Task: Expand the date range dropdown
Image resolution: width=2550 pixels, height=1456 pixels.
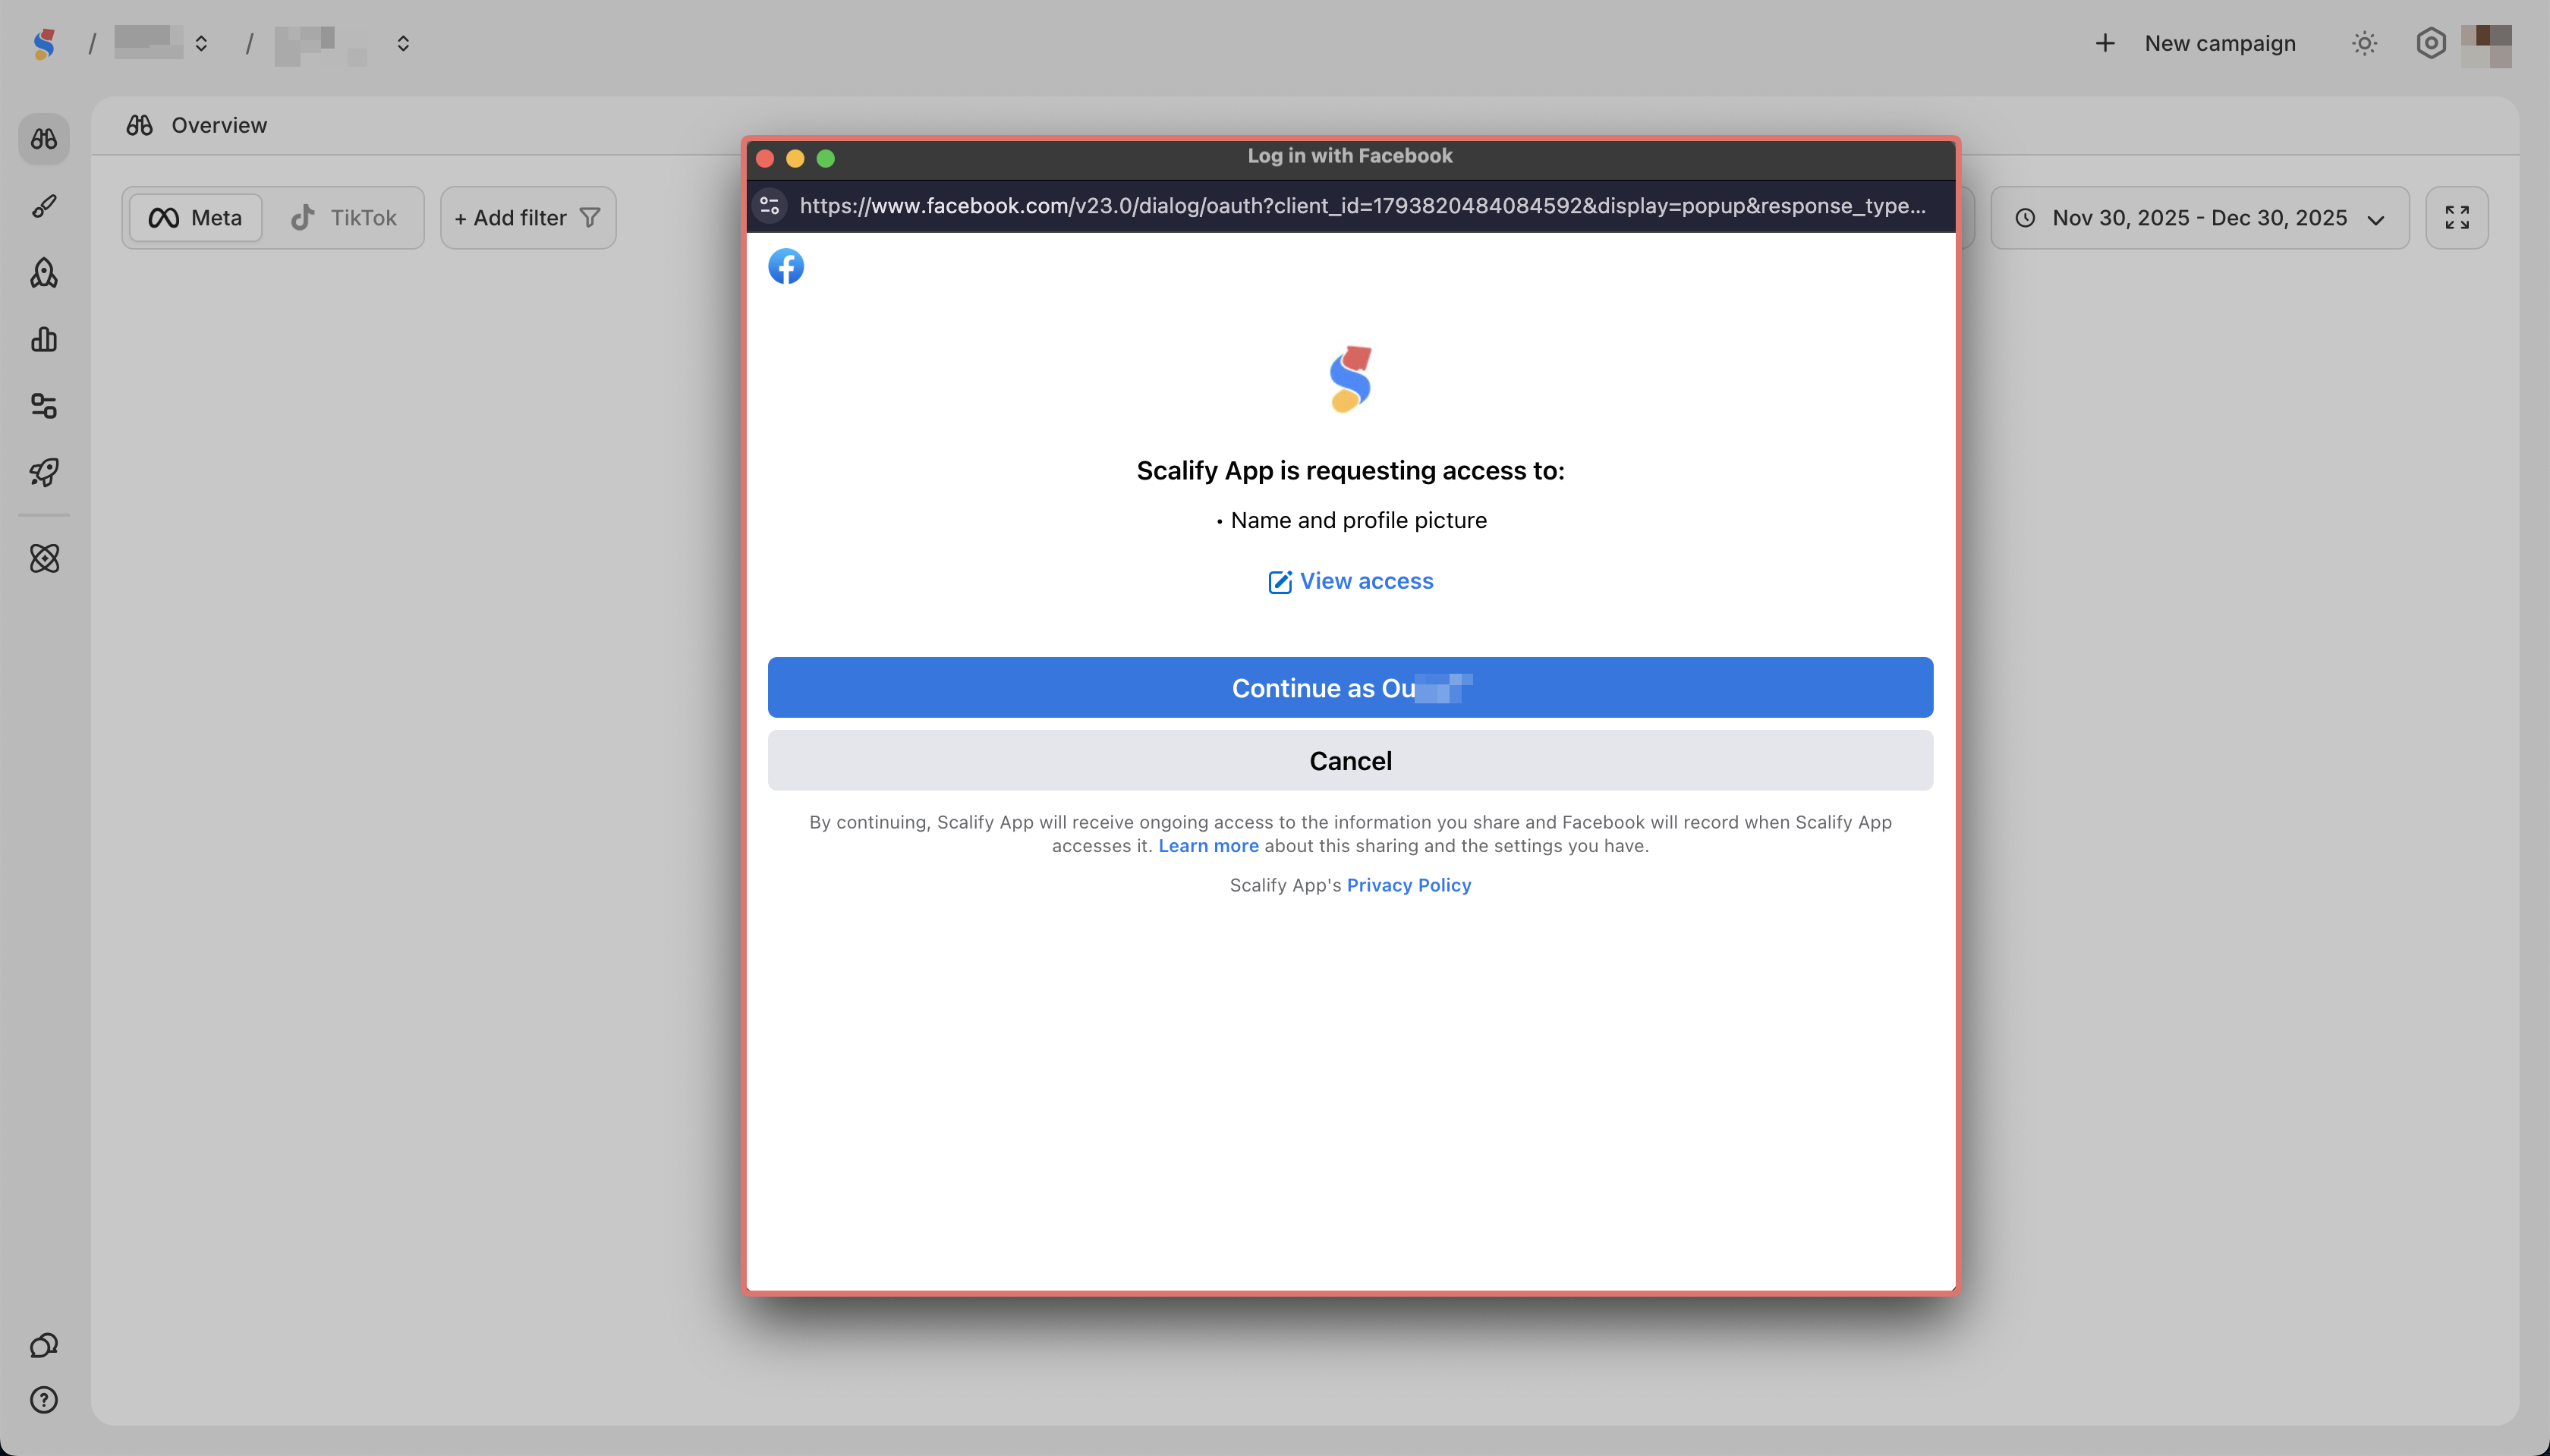Action: [x=2199, y=218]
